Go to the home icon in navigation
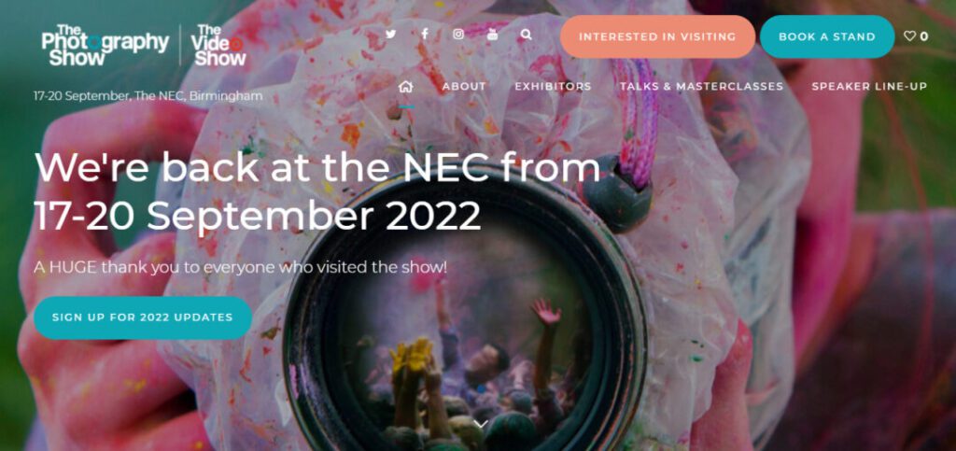This screenshot has width=956, height=451. (405, 87)
